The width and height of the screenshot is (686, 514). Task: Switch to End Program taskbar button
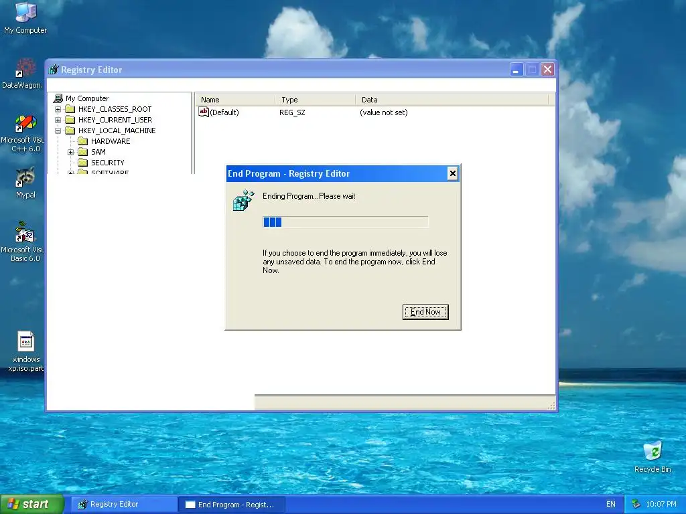pos(232,505)
